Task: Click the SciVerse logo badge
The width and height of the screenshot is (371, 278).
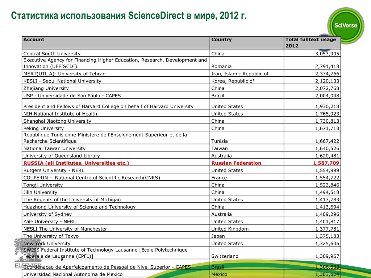Action: [x=346, y=26]
